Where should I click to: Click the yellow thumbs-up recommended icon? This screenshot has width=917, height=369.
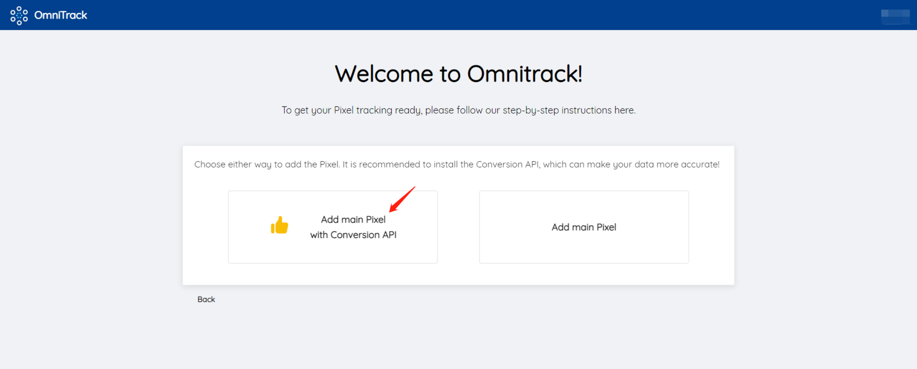(x=279, y=225)
